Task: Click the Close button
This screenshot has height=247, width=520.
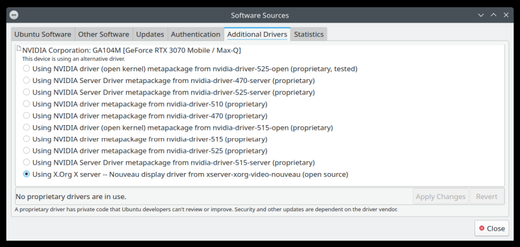Action: tap(492, 228)
